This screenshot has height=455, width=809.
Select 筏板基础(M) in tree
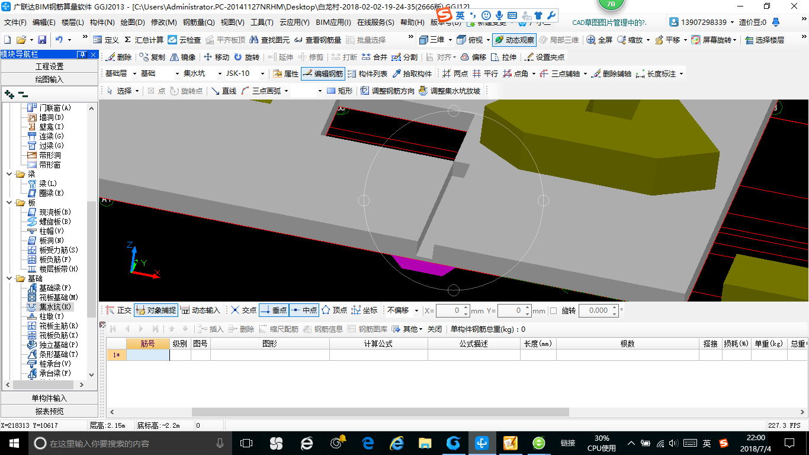tap(53, 297)
